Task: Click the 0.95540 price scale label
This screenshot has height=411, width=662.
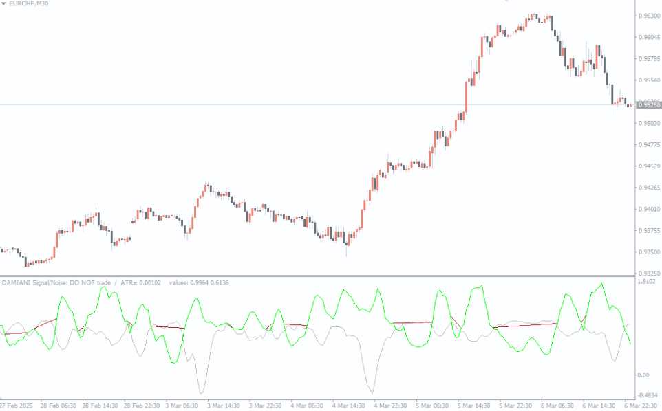Action: (x=649, y=80)
